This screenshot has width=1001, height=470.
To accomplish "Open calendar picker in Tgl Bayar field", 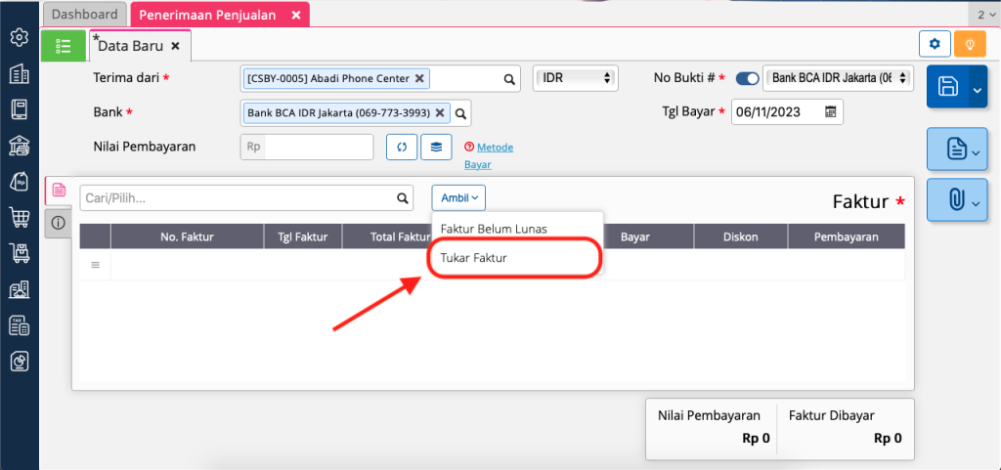I will click(831, 111).
